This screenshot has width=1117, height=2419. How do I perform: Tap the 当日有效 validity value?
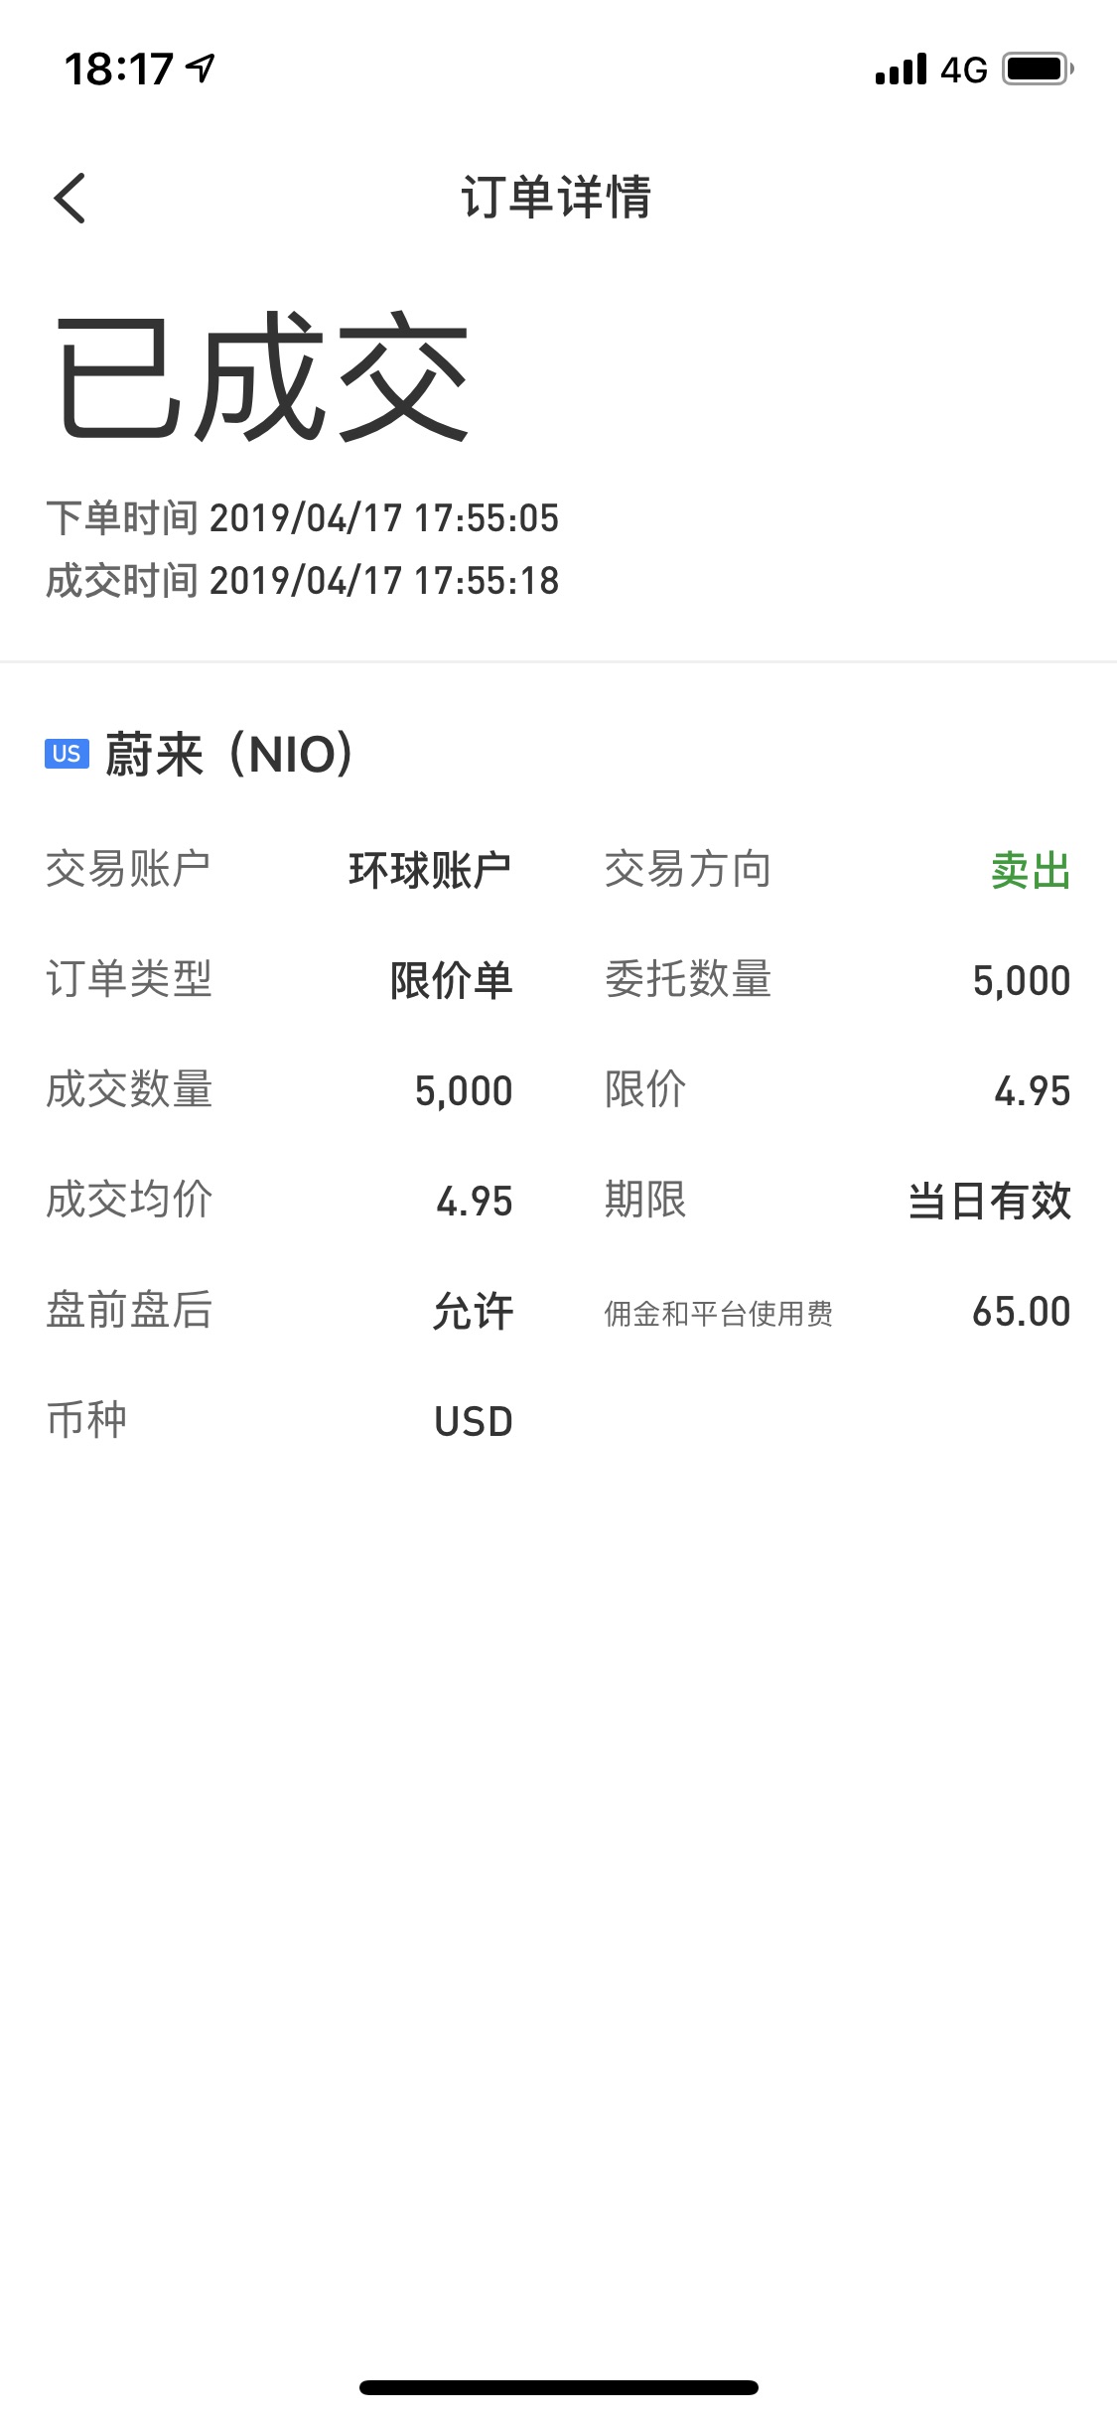[x=989, y=1202]
